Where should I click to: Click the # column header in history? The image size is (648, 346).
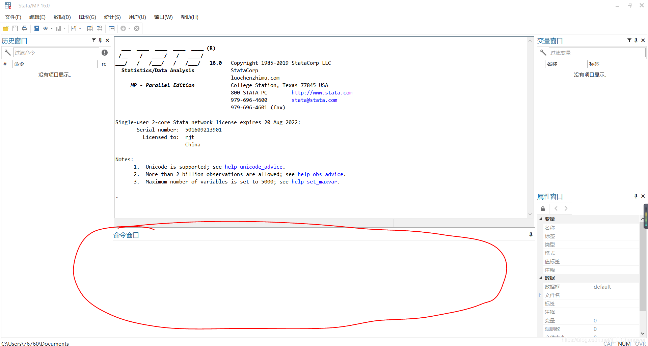[6, 64]
